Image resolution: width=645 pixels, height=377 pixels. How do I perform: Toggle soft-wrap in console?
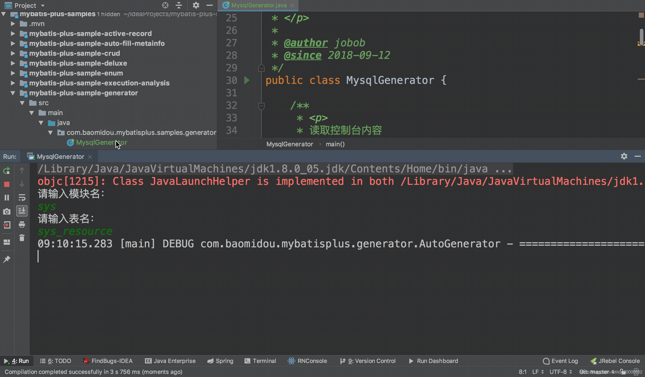[x=22, y=198]
